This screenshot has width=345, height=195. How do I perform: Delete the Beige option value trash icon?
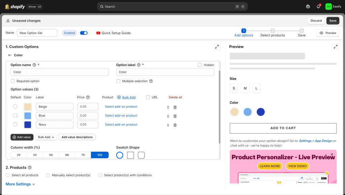tap(175, 107)
